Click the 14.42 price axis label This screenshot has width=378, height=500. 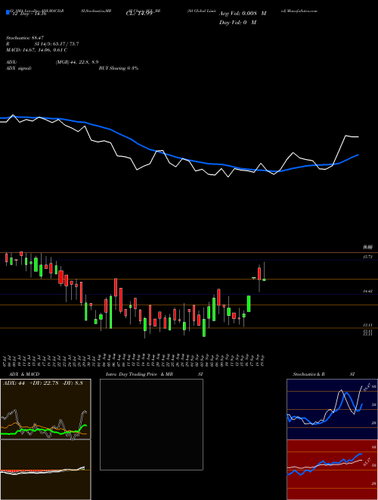tap(368, 291)
